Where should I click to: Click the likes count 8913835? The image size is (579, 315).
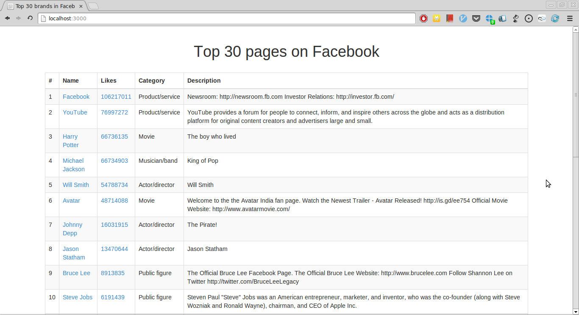click(113, 273)
